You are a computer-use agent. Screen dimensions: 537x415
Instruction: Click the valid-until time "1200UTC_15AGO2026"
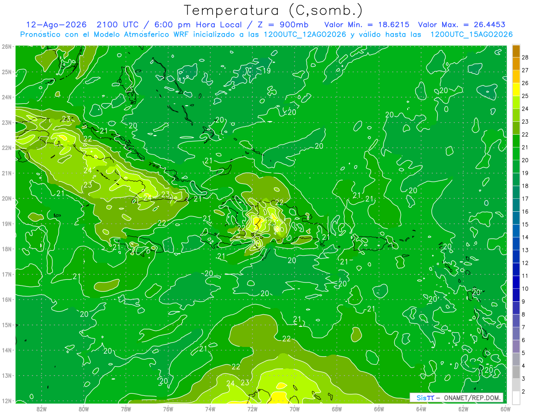click(471, 34)
